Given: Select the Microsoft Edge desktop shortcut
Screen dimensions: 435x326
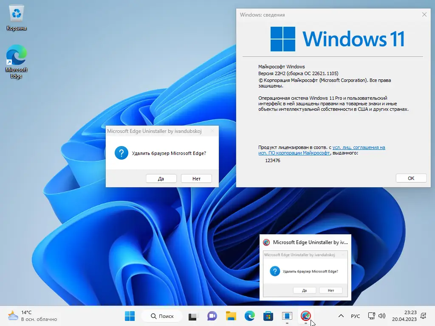Looking at the screenshot, I should [17, 62].
